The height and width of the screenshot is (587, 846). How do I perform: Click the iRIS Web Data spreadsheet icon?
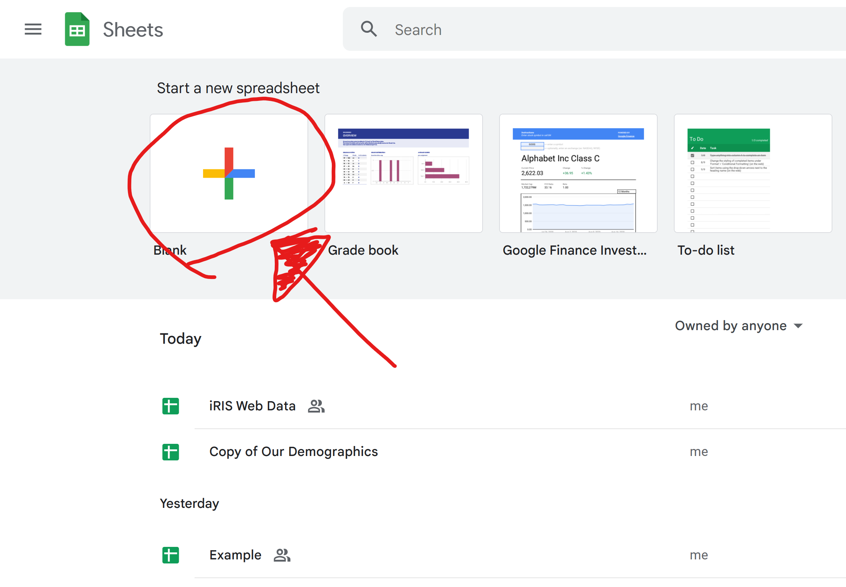(171, 406)
